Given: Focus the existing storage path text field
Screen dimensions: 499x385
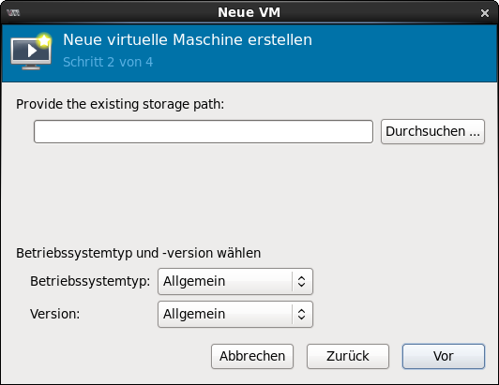Looking at the screenshot, I should pos(204,132).
